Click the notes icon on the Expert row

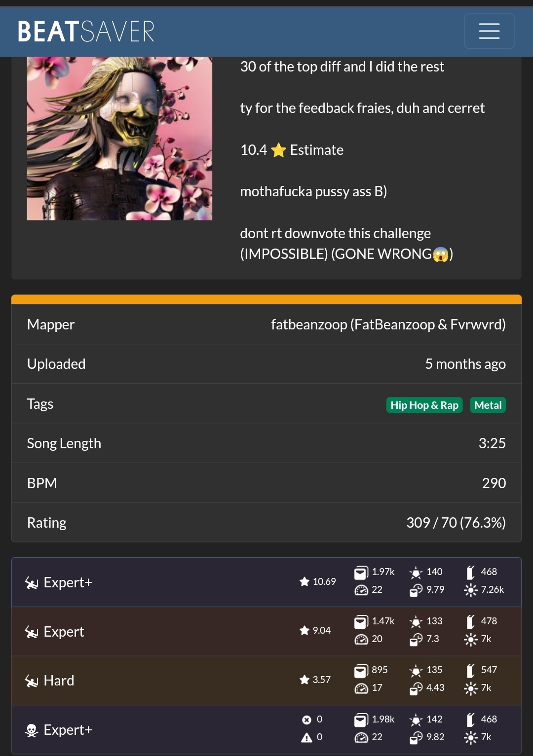click(x=360, y=621)
